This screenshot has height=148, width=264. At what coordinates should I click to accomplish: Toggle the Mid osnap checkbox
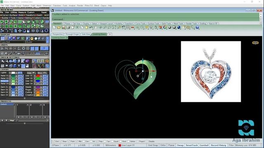[x=77, y=141]
